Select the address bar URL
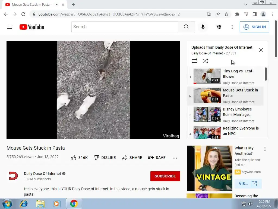Viewport: 278px width, 209px height. click(109, 14)
